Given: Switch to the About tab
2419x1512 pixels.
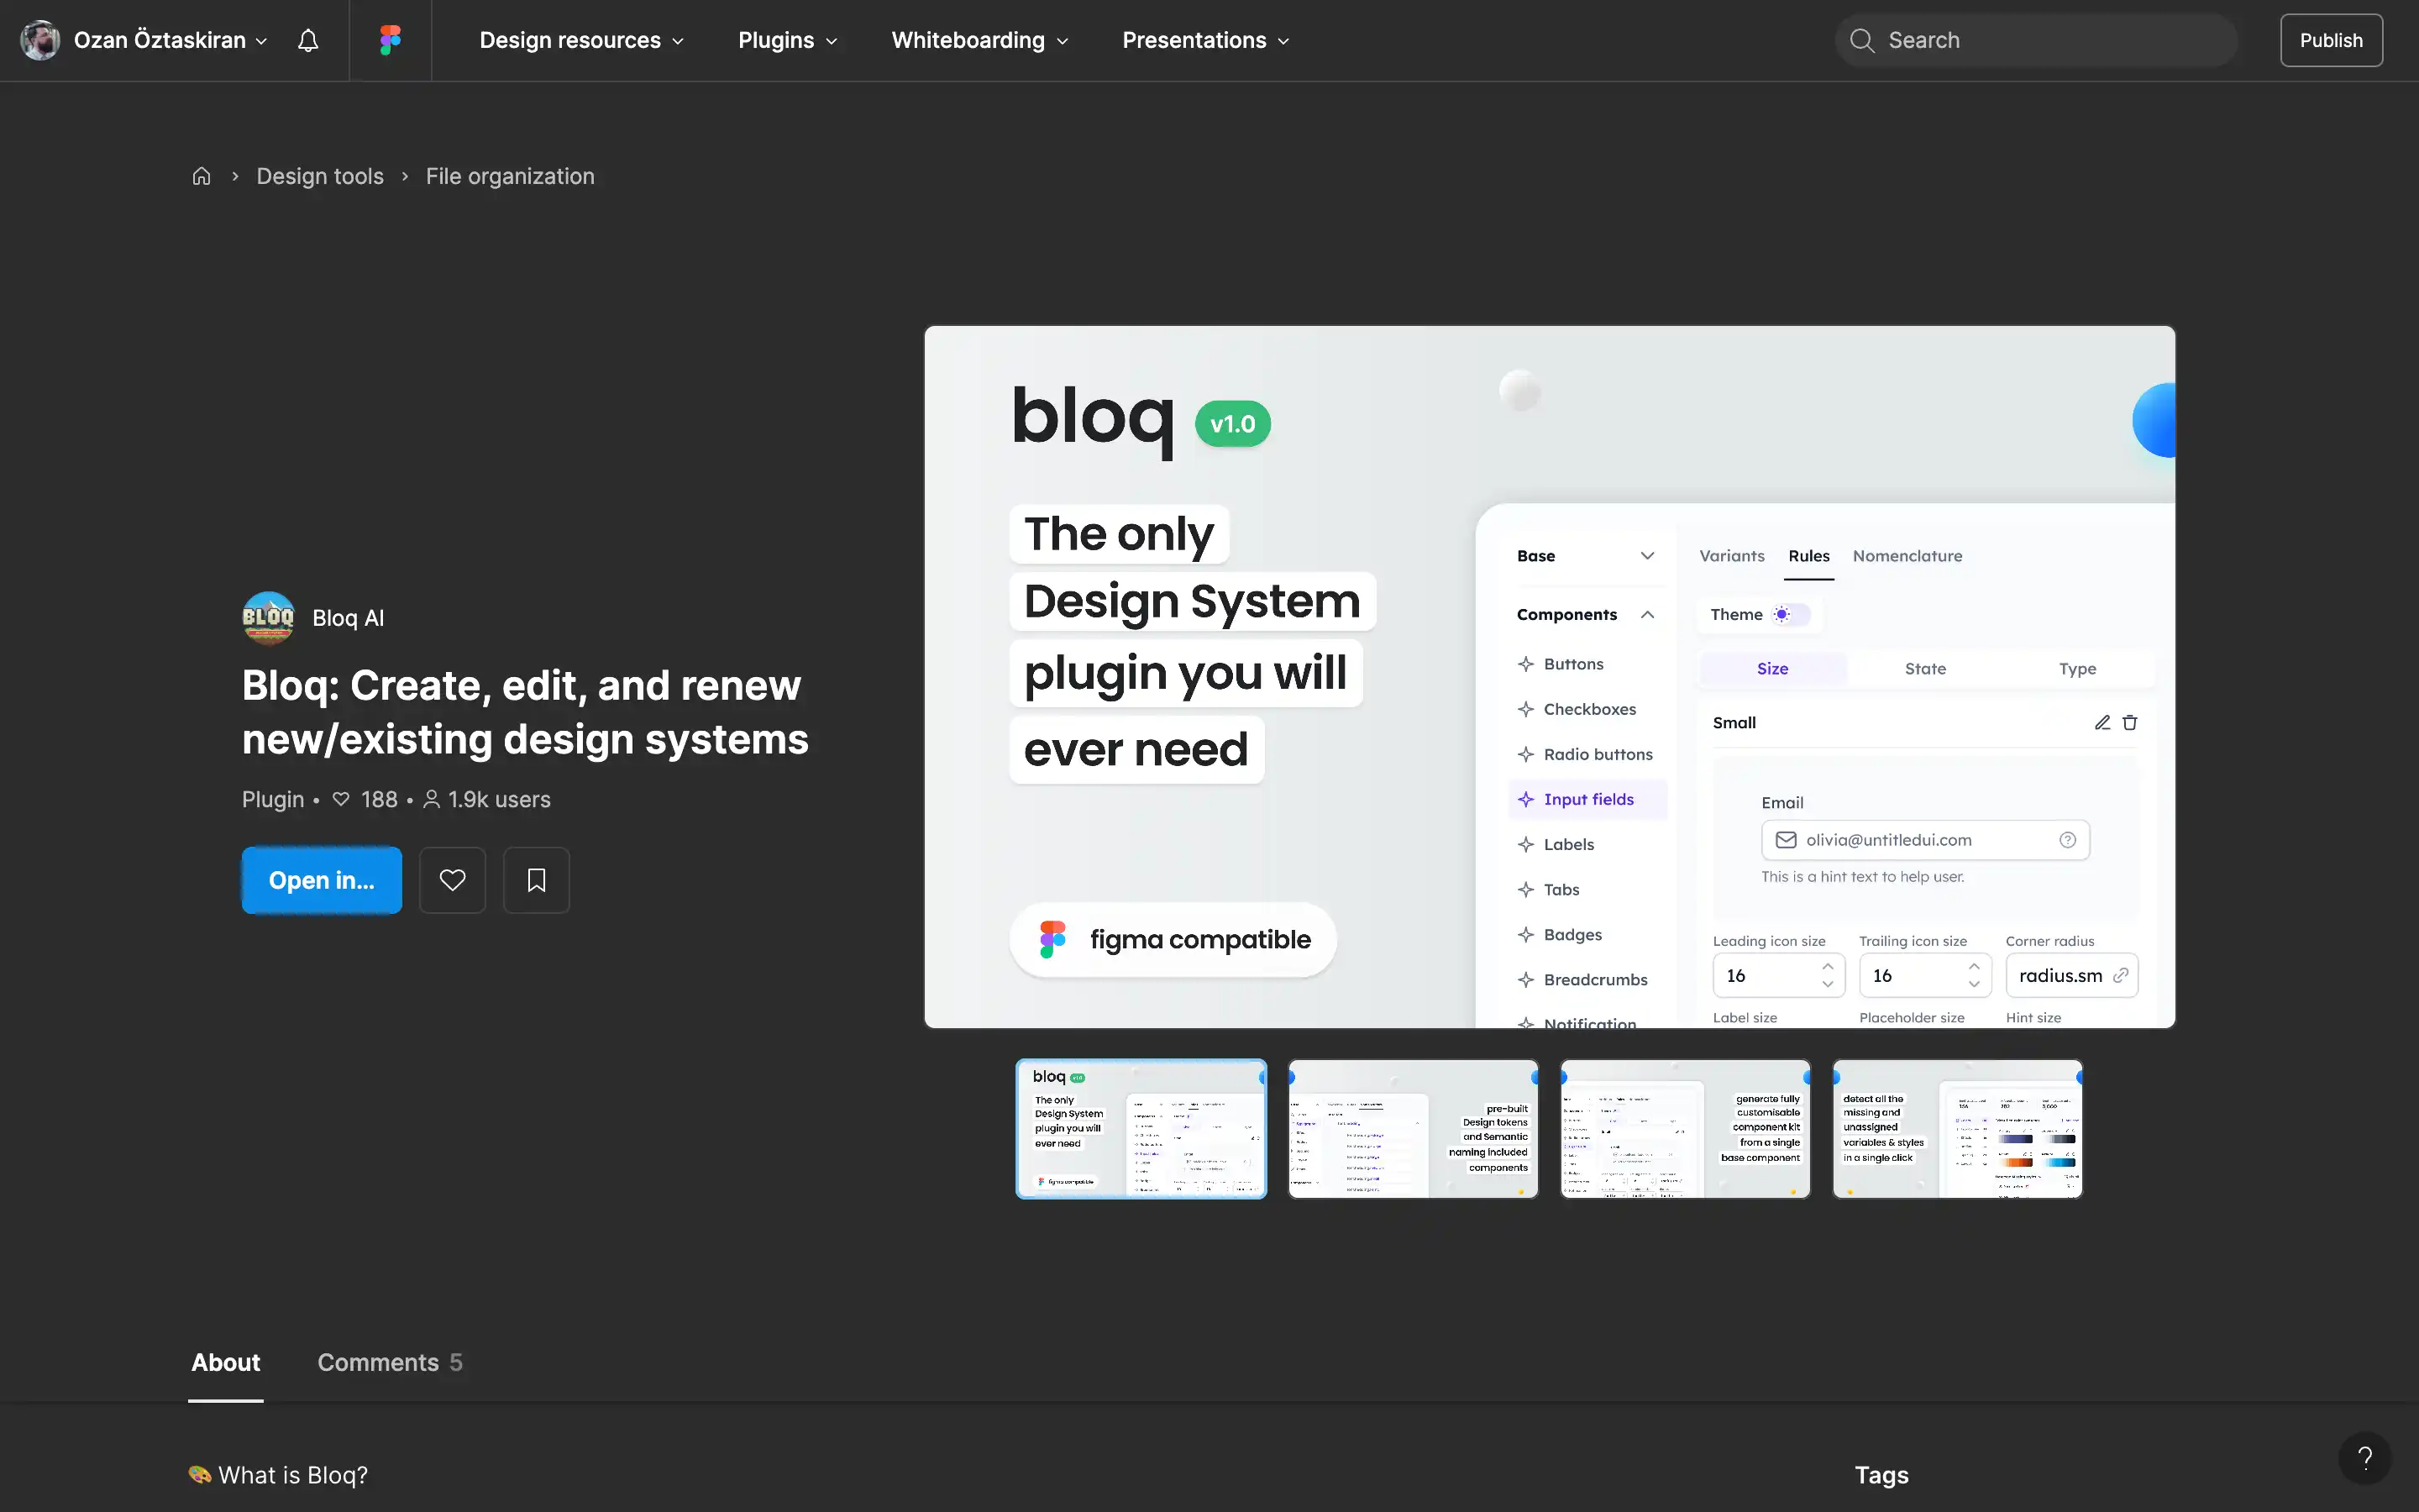Looking at the screenshot, I should click(226, 1362).
